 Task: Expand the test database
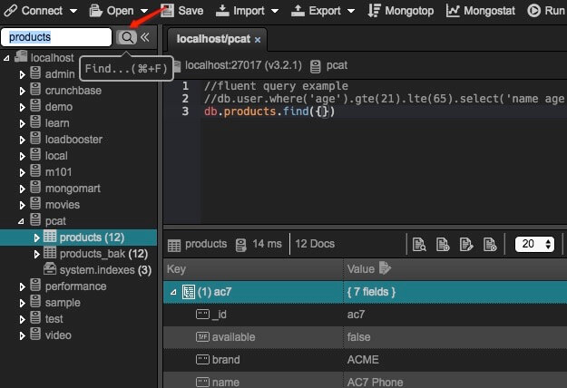22,319
